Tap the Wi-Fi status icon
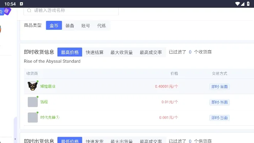This screenshot has width=254, height=143. click(x=237, y=4)
